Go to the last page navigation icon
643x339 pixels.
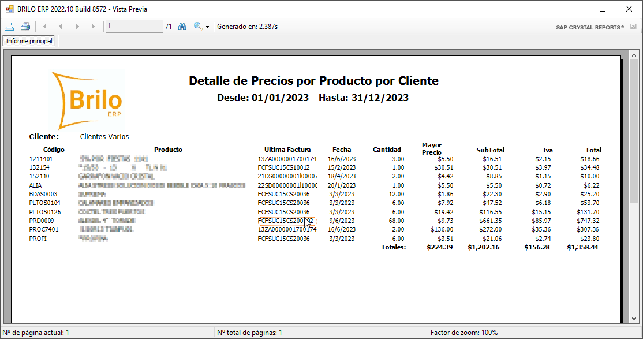point(93,26)
